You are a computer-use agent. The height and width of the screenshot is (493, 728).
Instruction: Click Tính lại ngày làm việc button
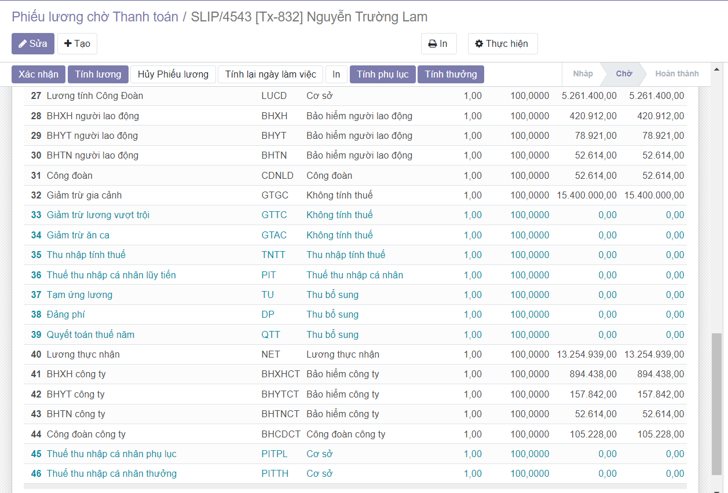coord(270,74)
